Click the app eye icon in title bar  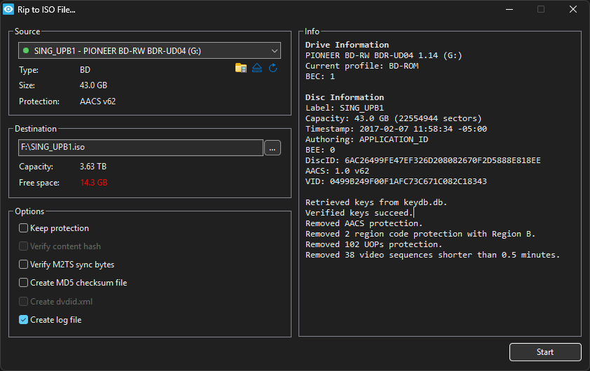pos(8,9)
